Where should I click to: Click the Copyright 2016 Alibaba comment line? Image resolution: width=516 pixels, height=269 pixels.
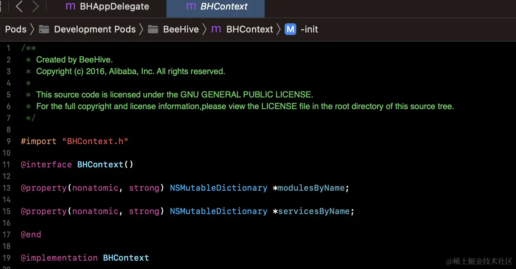131,71
